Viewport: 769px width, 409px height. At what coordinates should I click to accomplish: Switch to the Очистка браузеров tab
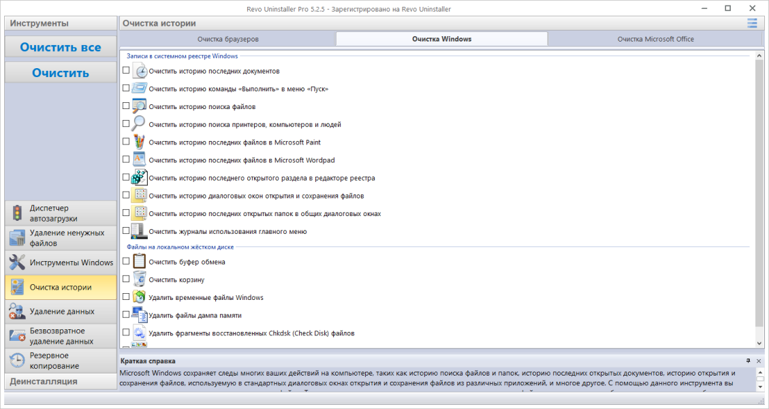point(228,39)
